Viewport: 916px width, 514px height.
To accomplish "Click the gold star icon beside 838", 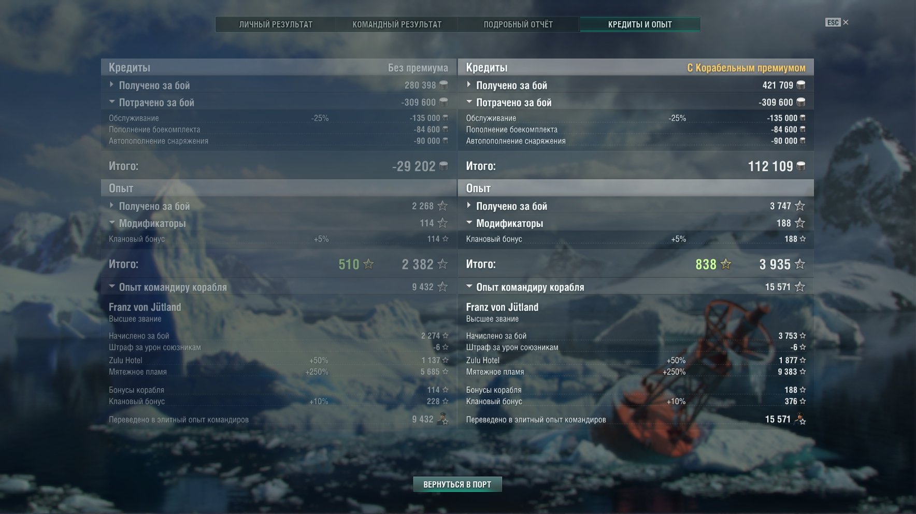I will point(726,264).
